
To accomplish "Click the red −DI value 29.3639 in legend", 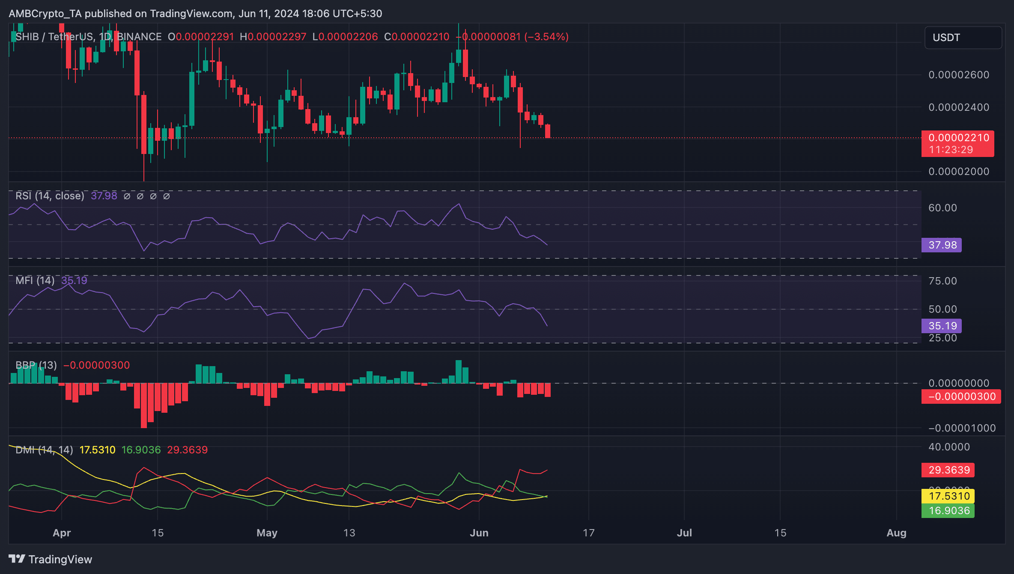I will pos(188,450).
